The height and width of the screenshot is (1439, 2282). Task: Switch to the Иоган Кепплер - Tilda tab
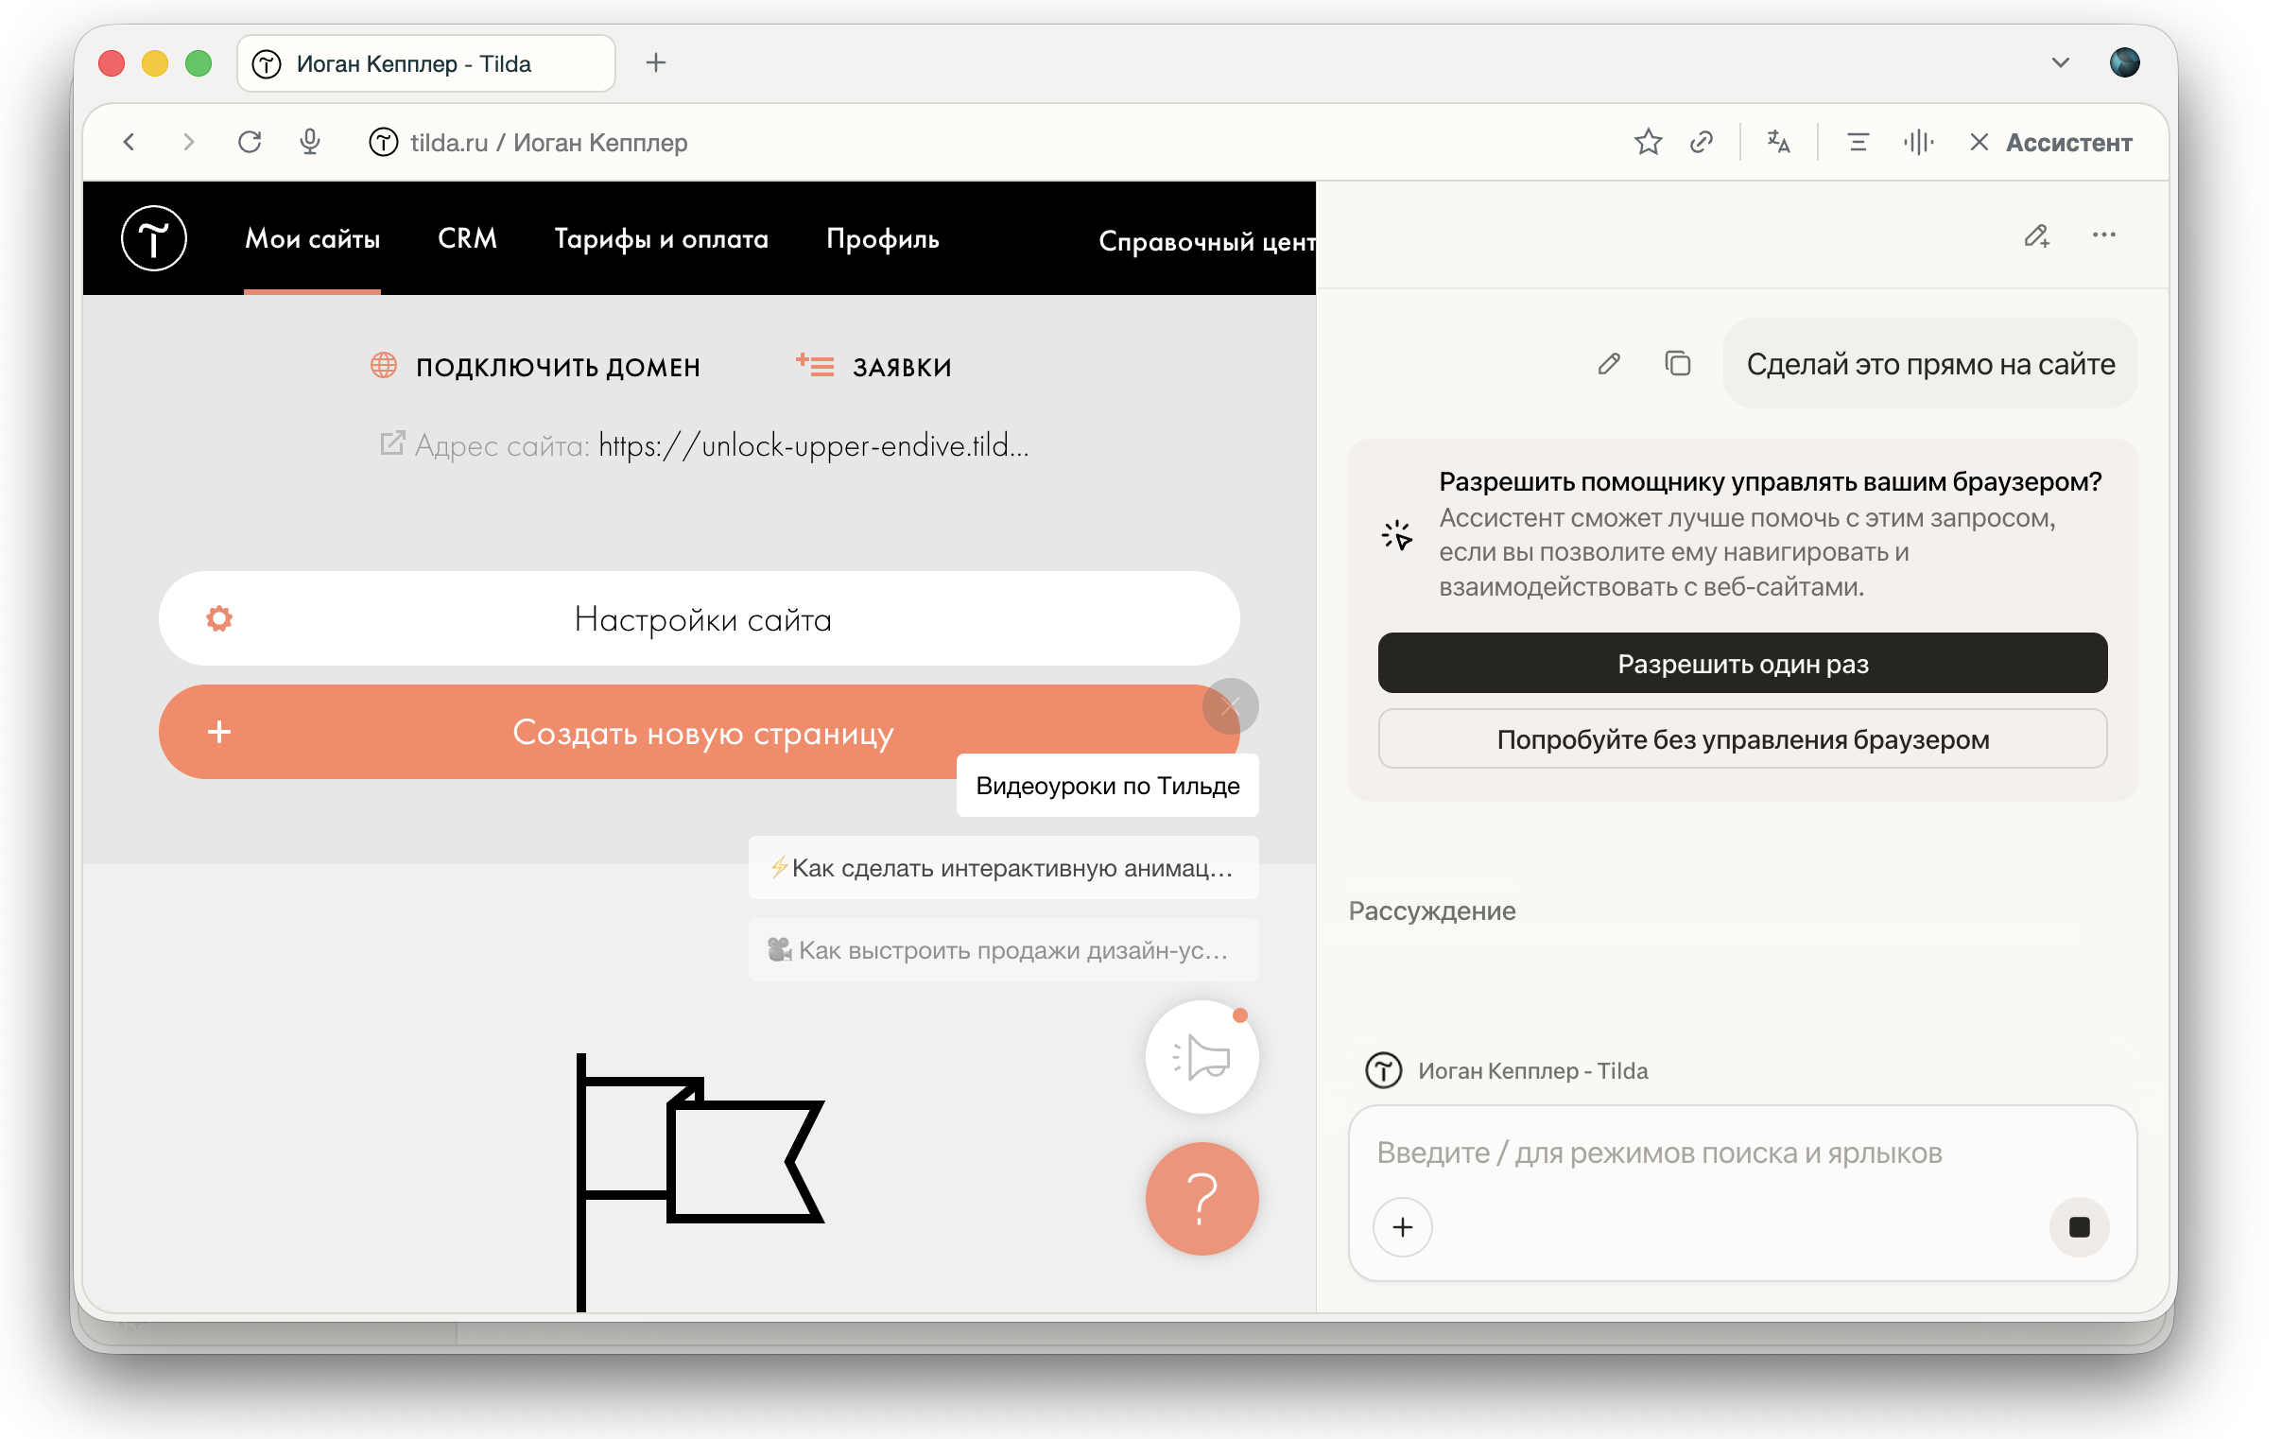[x=426, y=63]
